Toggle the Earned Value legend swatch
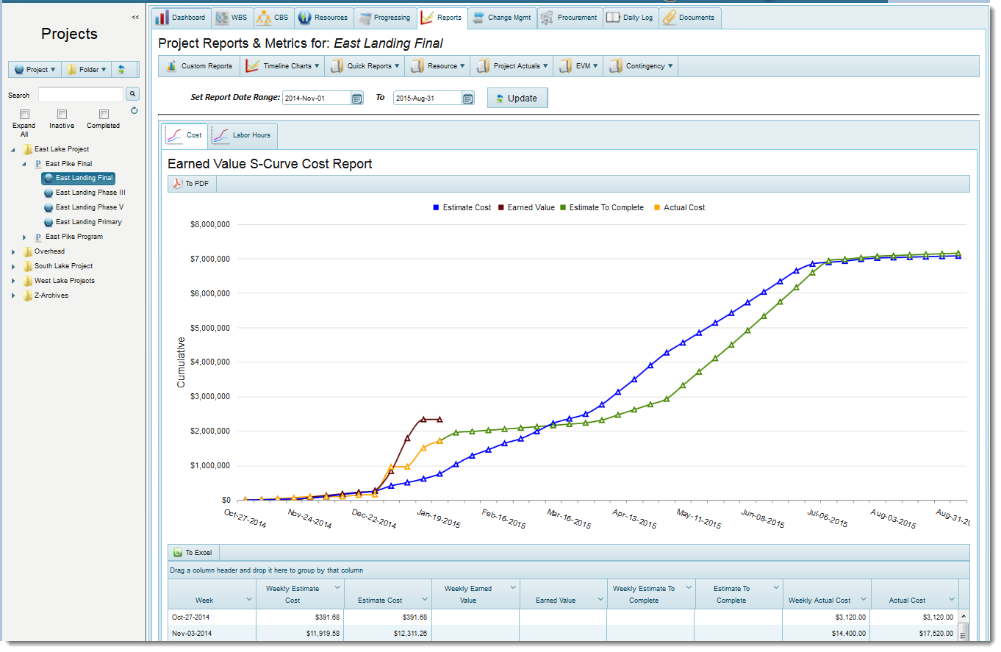Screen dimensions: 1001x652 coord(502,208)
